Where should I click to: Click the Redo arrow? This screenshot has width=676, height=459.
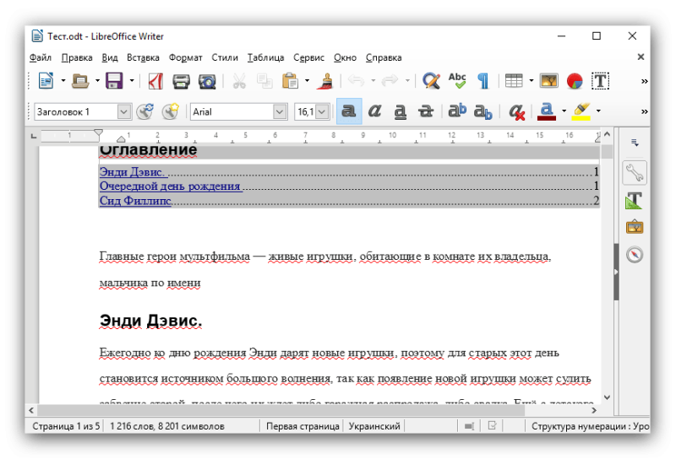click(x=390, y=80)
